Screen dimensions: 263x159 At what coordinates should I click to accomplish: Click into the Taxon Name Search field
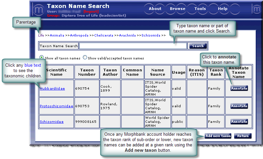coord(133,46)
